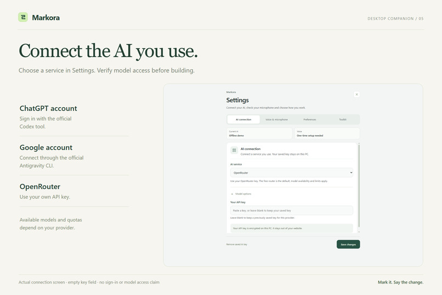442x295 pixels.
Task: Close the Settings dialog
Action: (x=356, y=94)
